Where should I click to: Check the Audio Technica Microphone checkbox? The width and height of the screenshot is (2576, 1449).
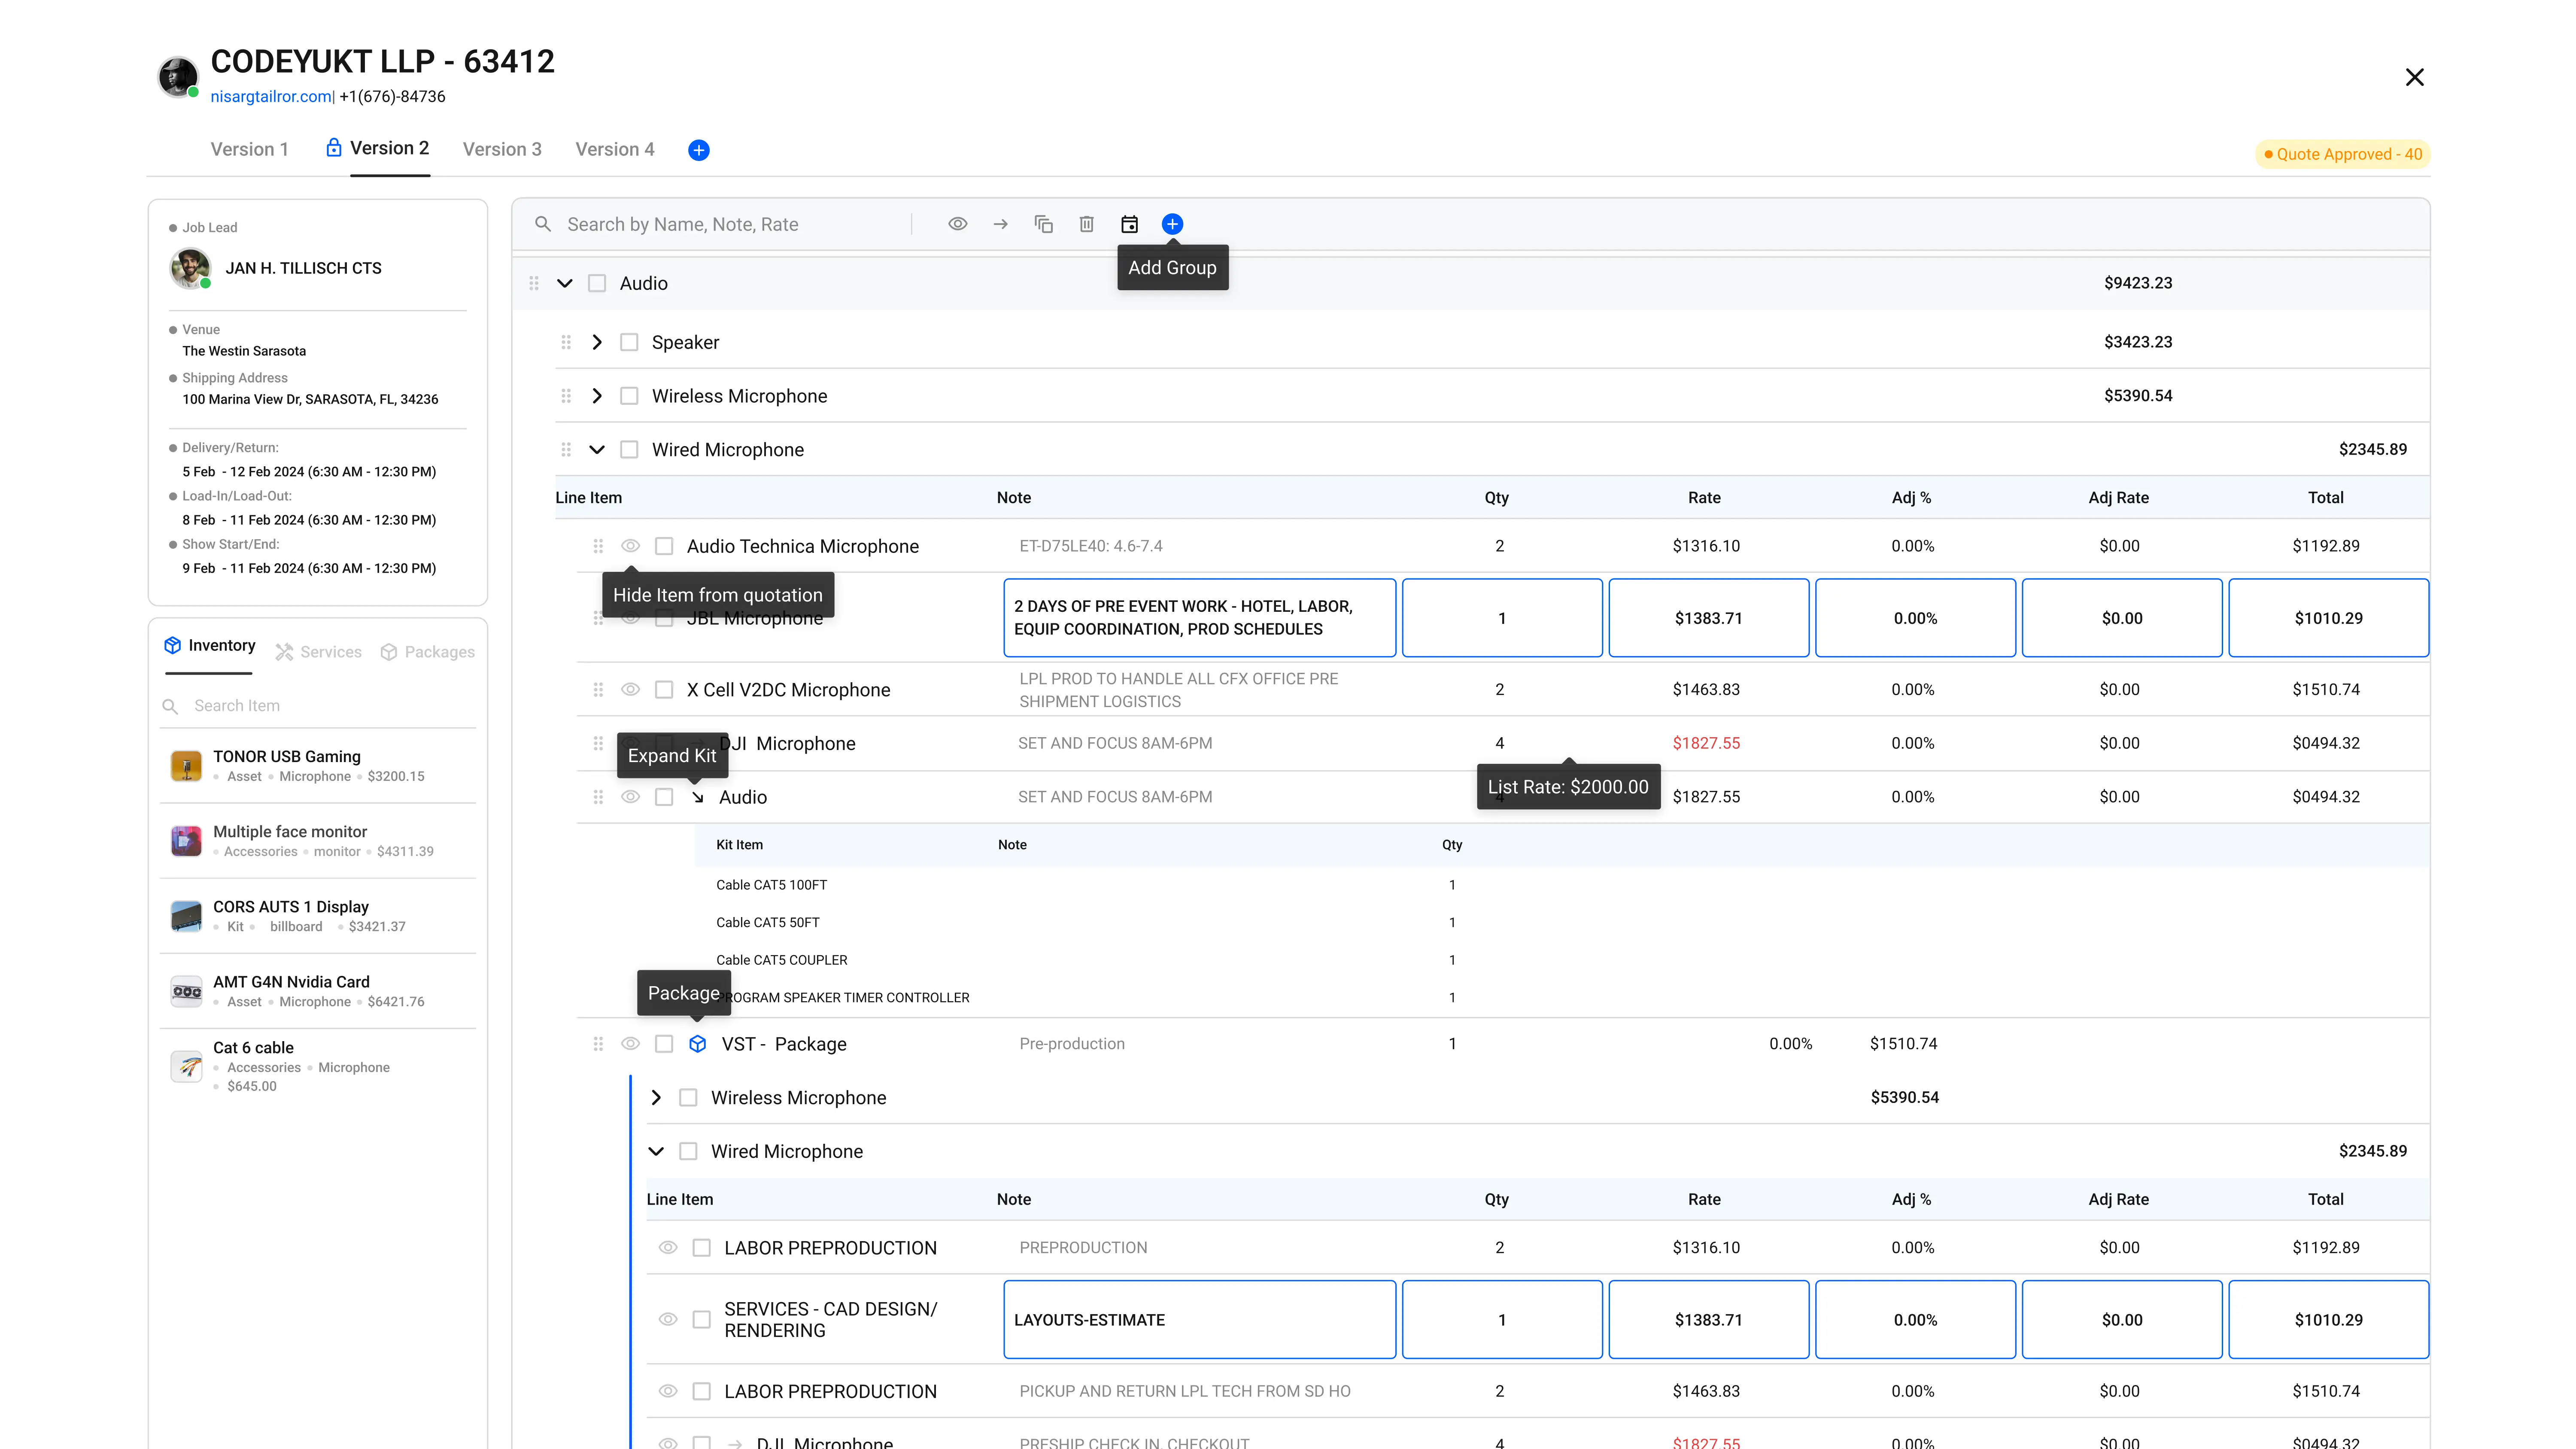coord(664,546)
